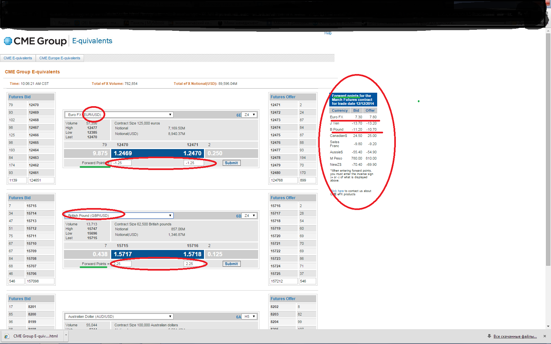Click the Swiss Franc row in forward points table

coord(353,144)
